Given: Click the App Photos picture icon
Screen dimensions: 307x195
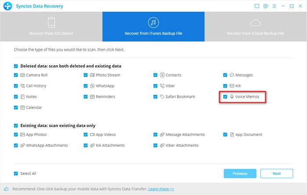Looking at the screenshot, I should pos(22,135).
